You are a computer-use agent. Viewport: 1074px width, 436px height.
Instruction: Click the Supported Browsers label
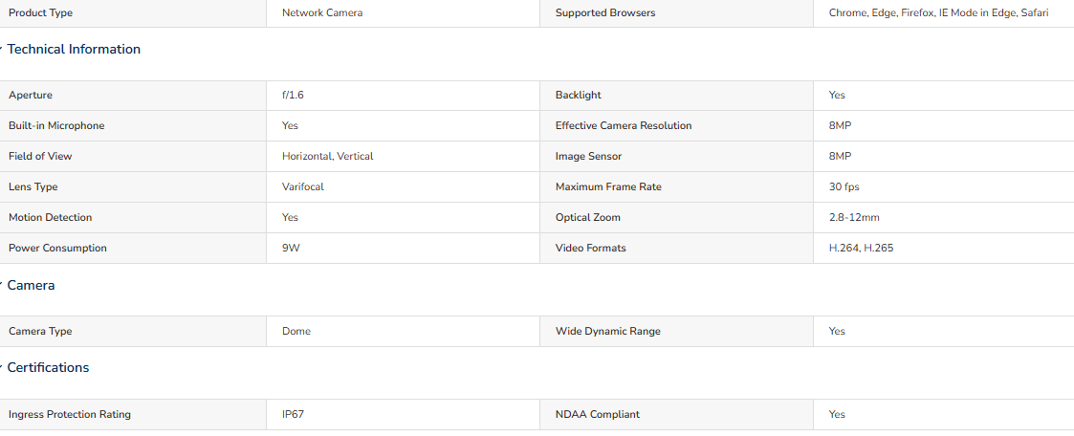pyautogui.click(x=605, y=13)
